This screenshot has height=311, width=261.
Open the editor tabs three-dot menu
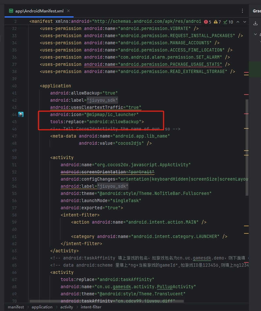242,11
